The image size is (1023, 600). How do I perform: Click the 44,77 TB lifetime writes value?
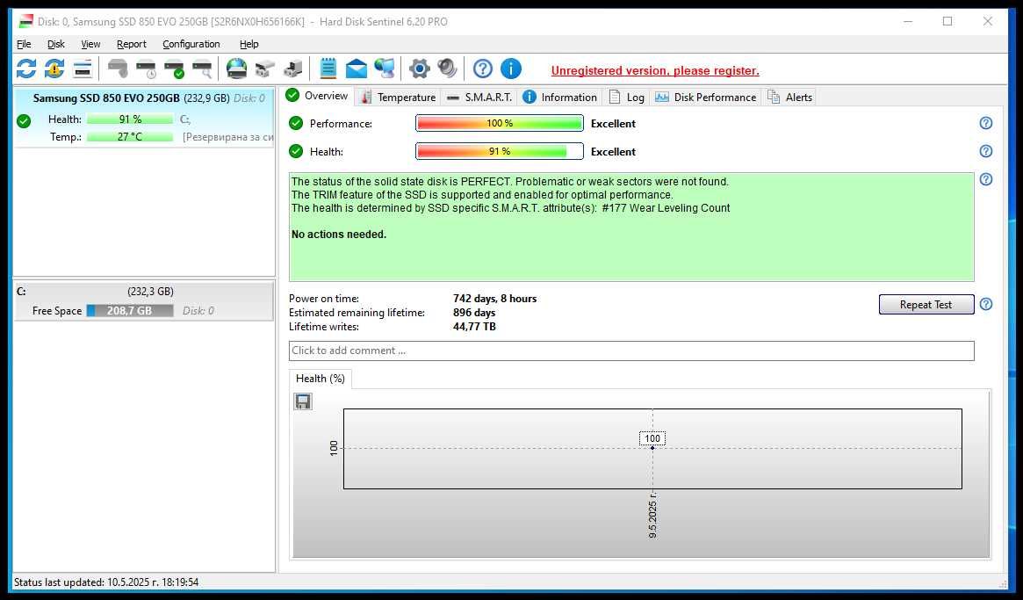coord(474,327)
